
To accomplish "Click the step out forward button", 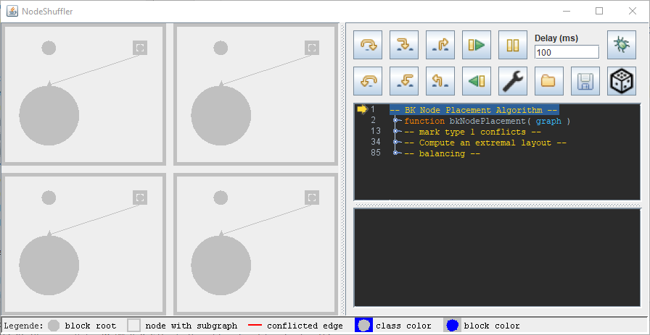I will [x=440, y=45].
